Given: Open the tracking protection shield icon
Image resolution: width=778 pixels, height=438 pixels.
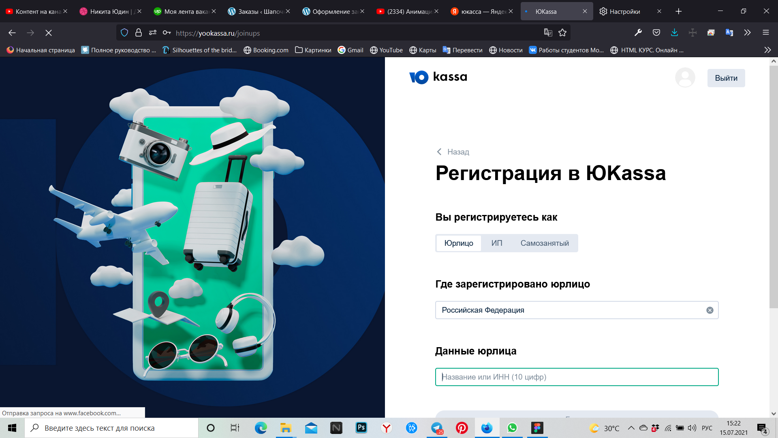Looking at the screenshot, I should (x=124, y=33).
